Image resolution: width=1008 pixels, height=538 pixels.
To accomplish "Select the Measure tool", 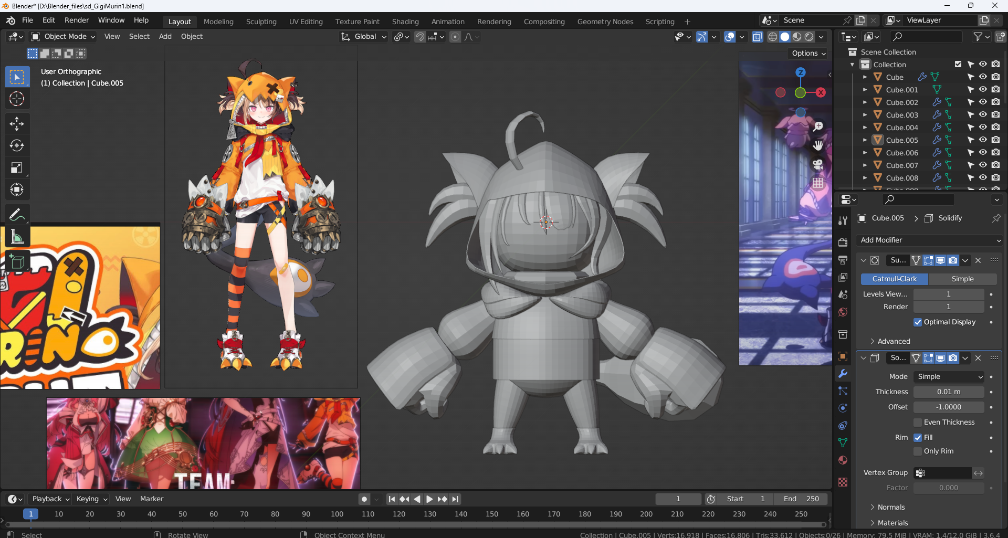I will 17,237.
